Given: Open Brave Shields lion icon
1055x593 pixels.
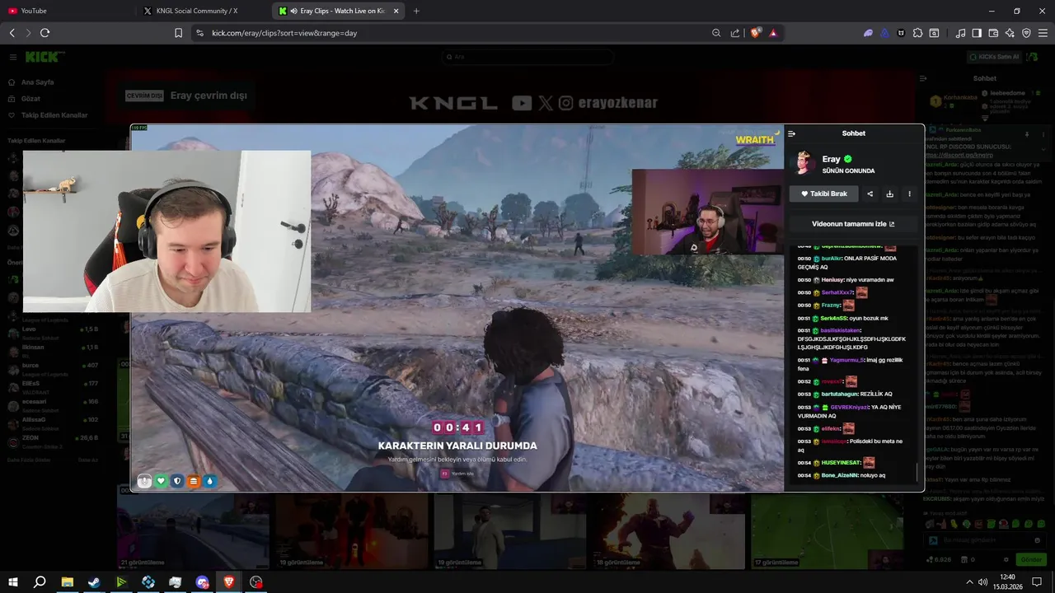Looking at the screenshot, I should (x=755, y=33).
